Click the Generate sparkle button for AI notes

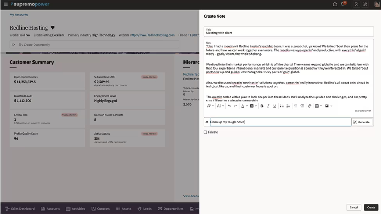(362, 122)
